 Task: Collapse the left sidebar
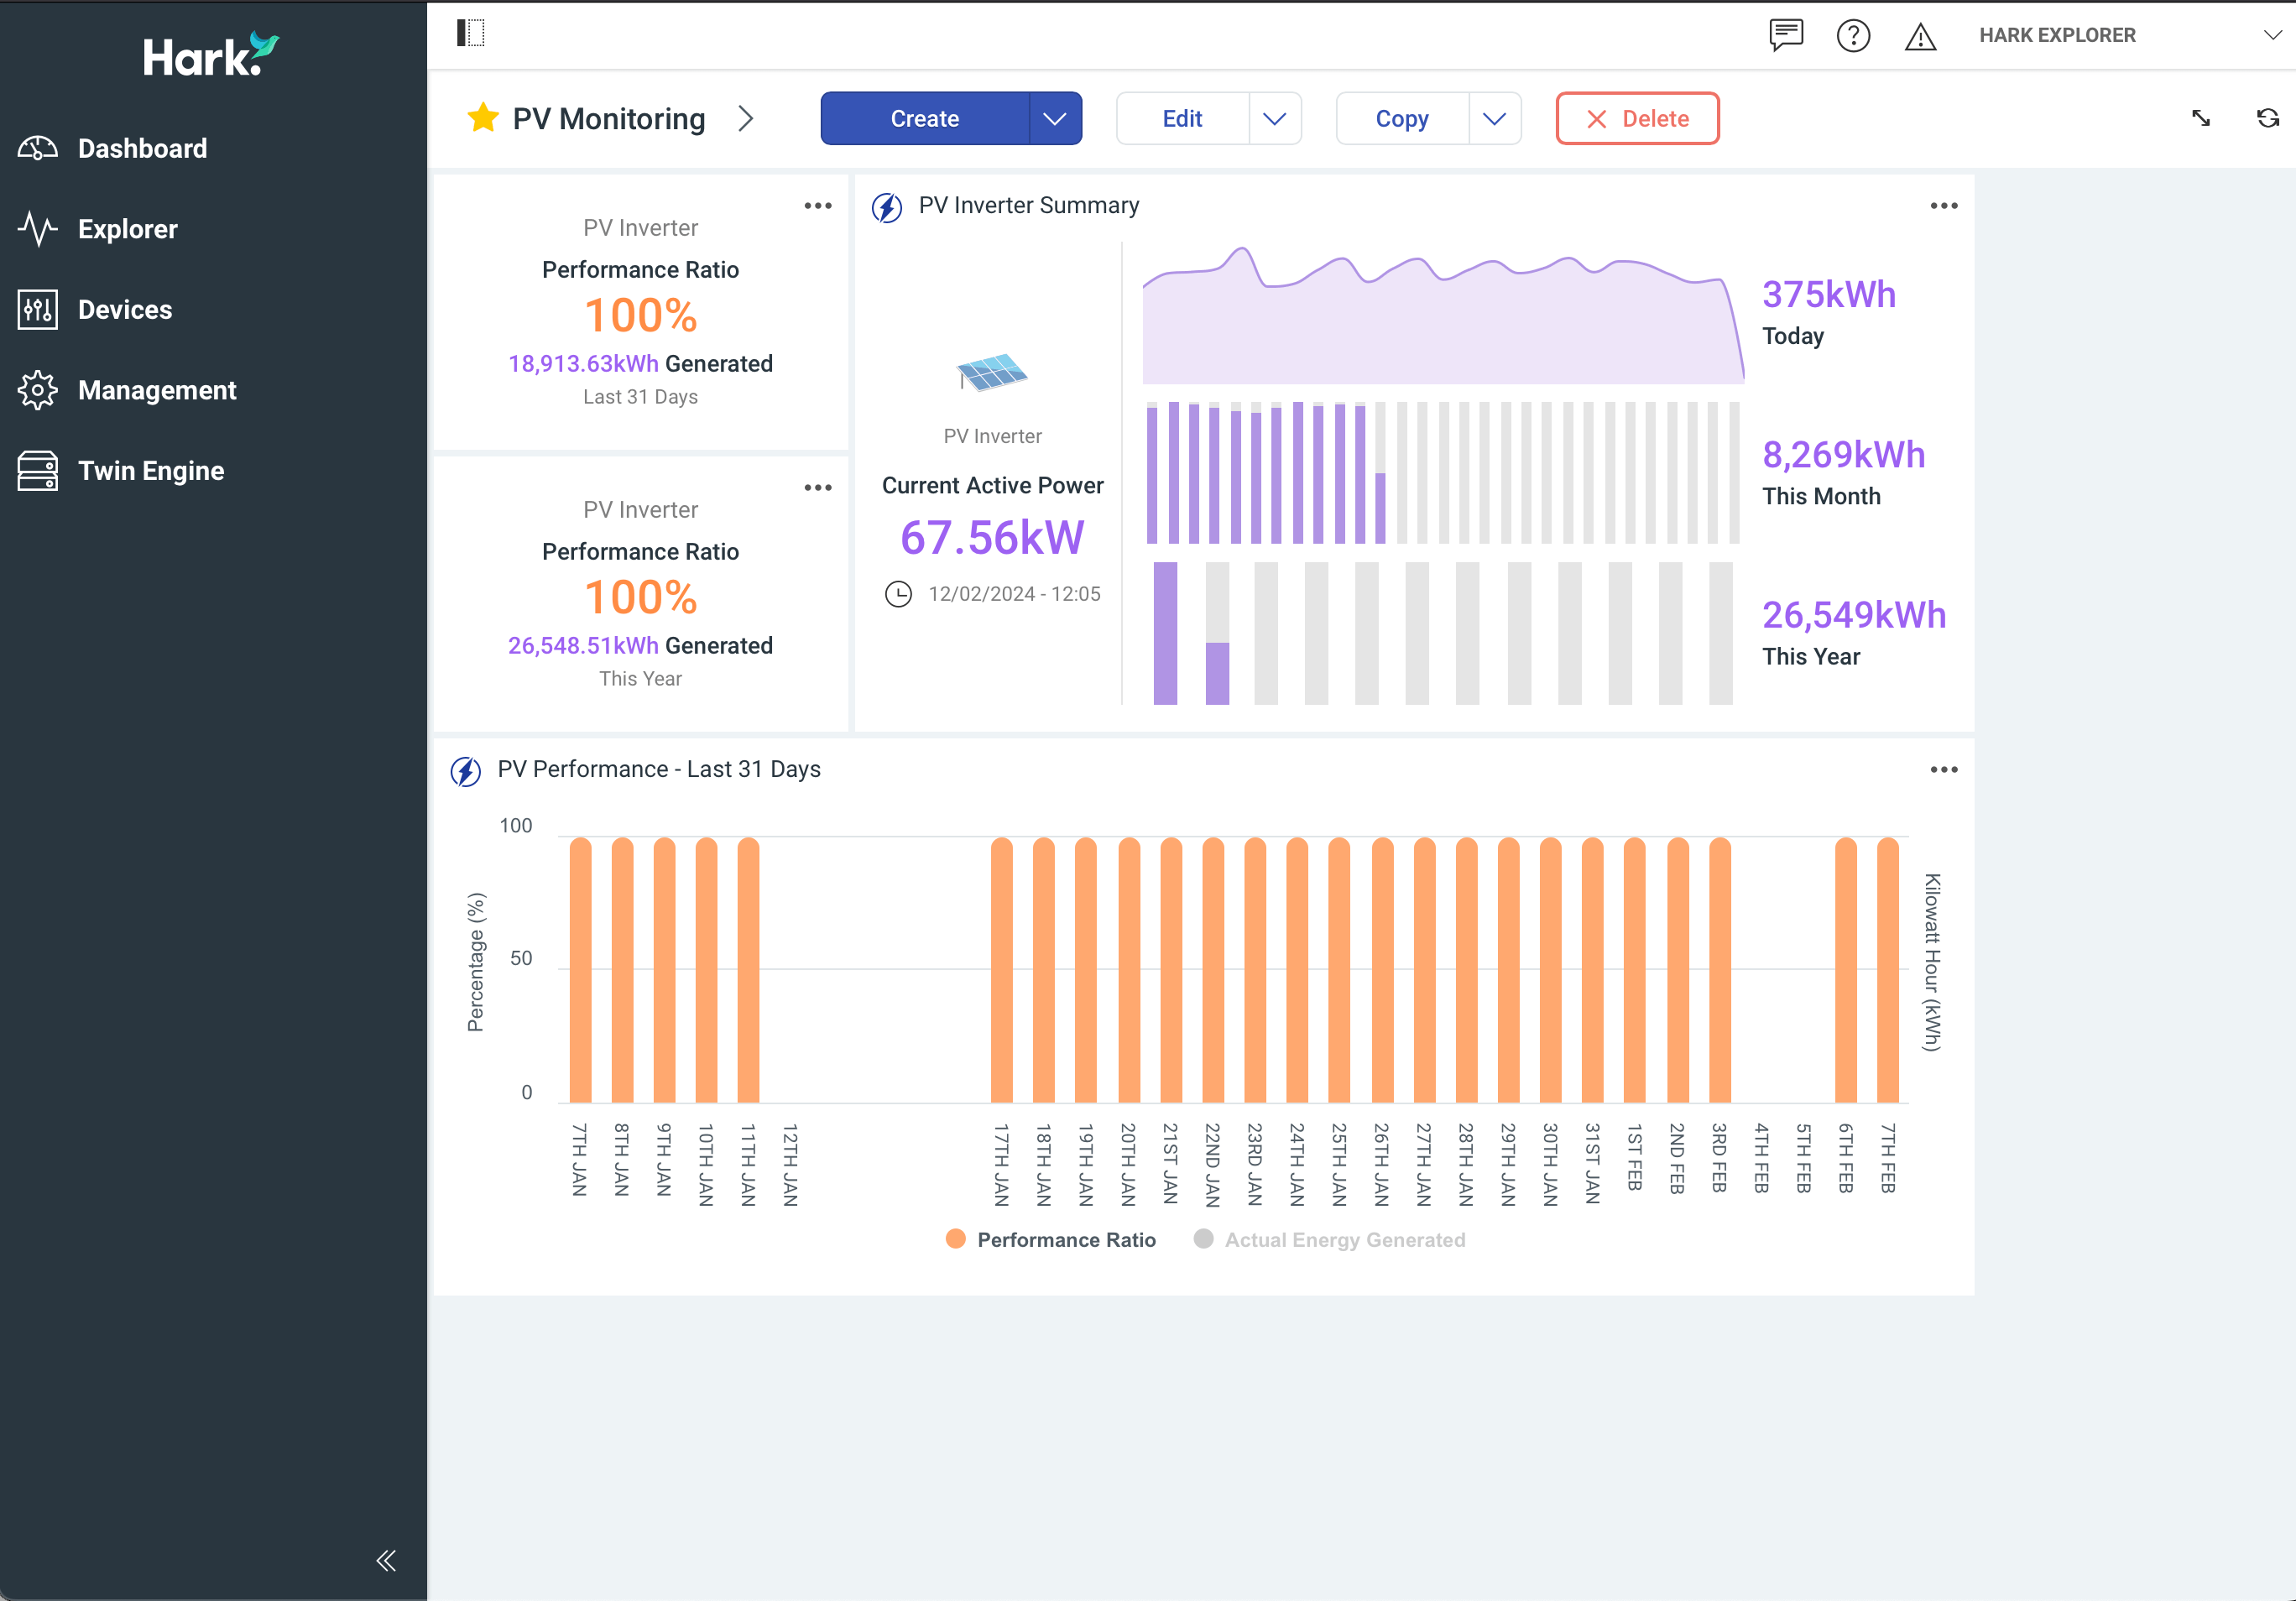(x=386, y=1560)
